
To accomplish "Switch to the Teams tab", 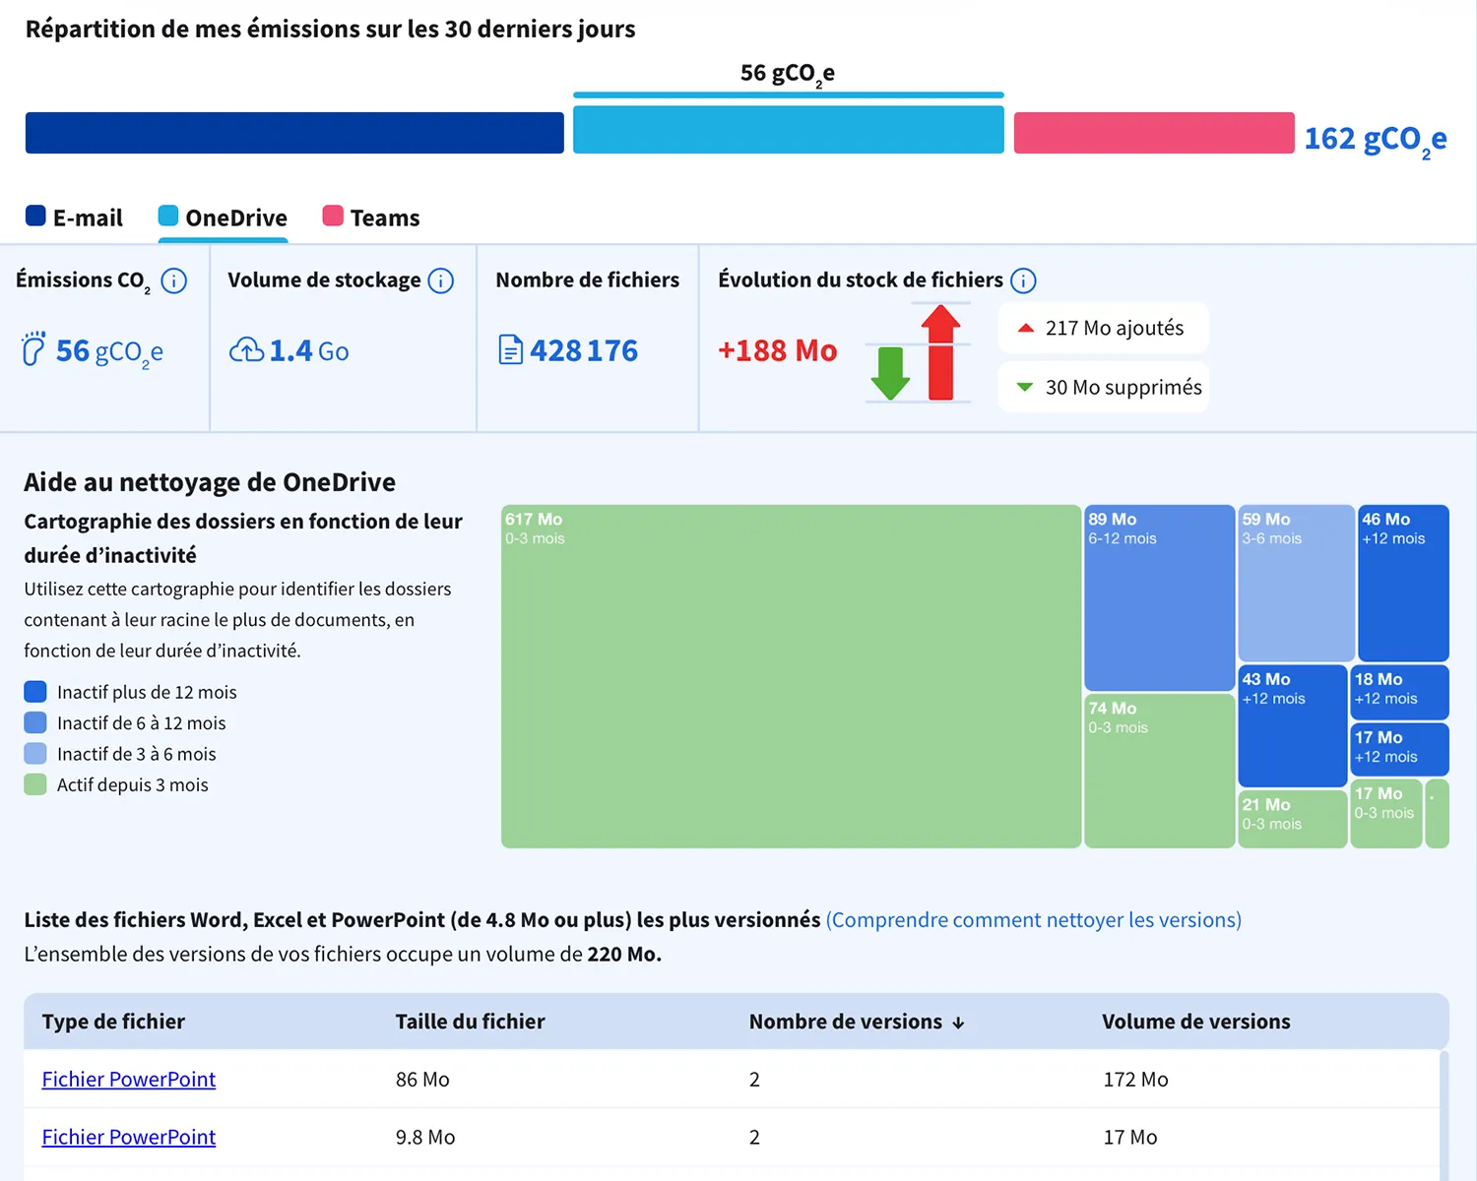I will coord(371,218).
